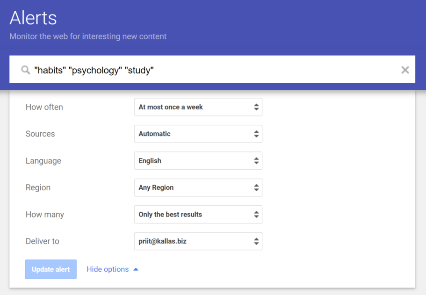Click the stepper arrows beside Sources selector
426x295 pixels.
(256, 134)
